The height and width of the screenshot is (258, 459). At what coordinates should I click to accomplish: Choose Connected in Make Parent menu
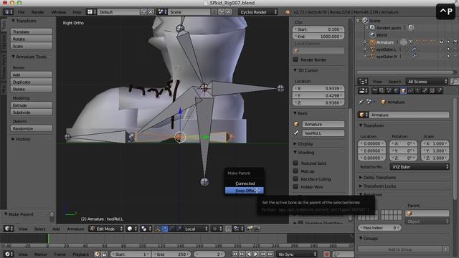click(x=245, y=183)
